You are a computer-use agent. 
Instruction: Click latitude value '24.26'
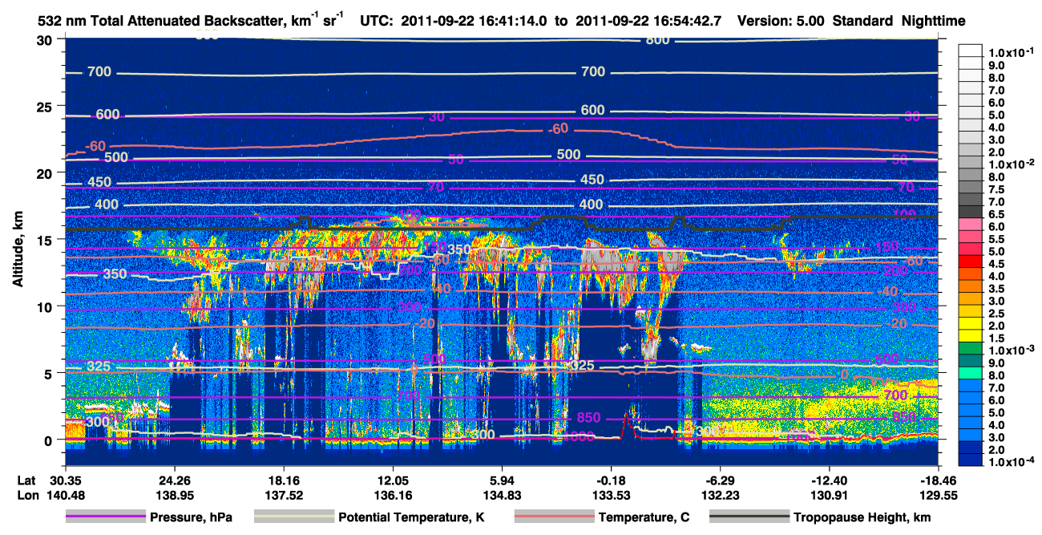coord(173,480)
